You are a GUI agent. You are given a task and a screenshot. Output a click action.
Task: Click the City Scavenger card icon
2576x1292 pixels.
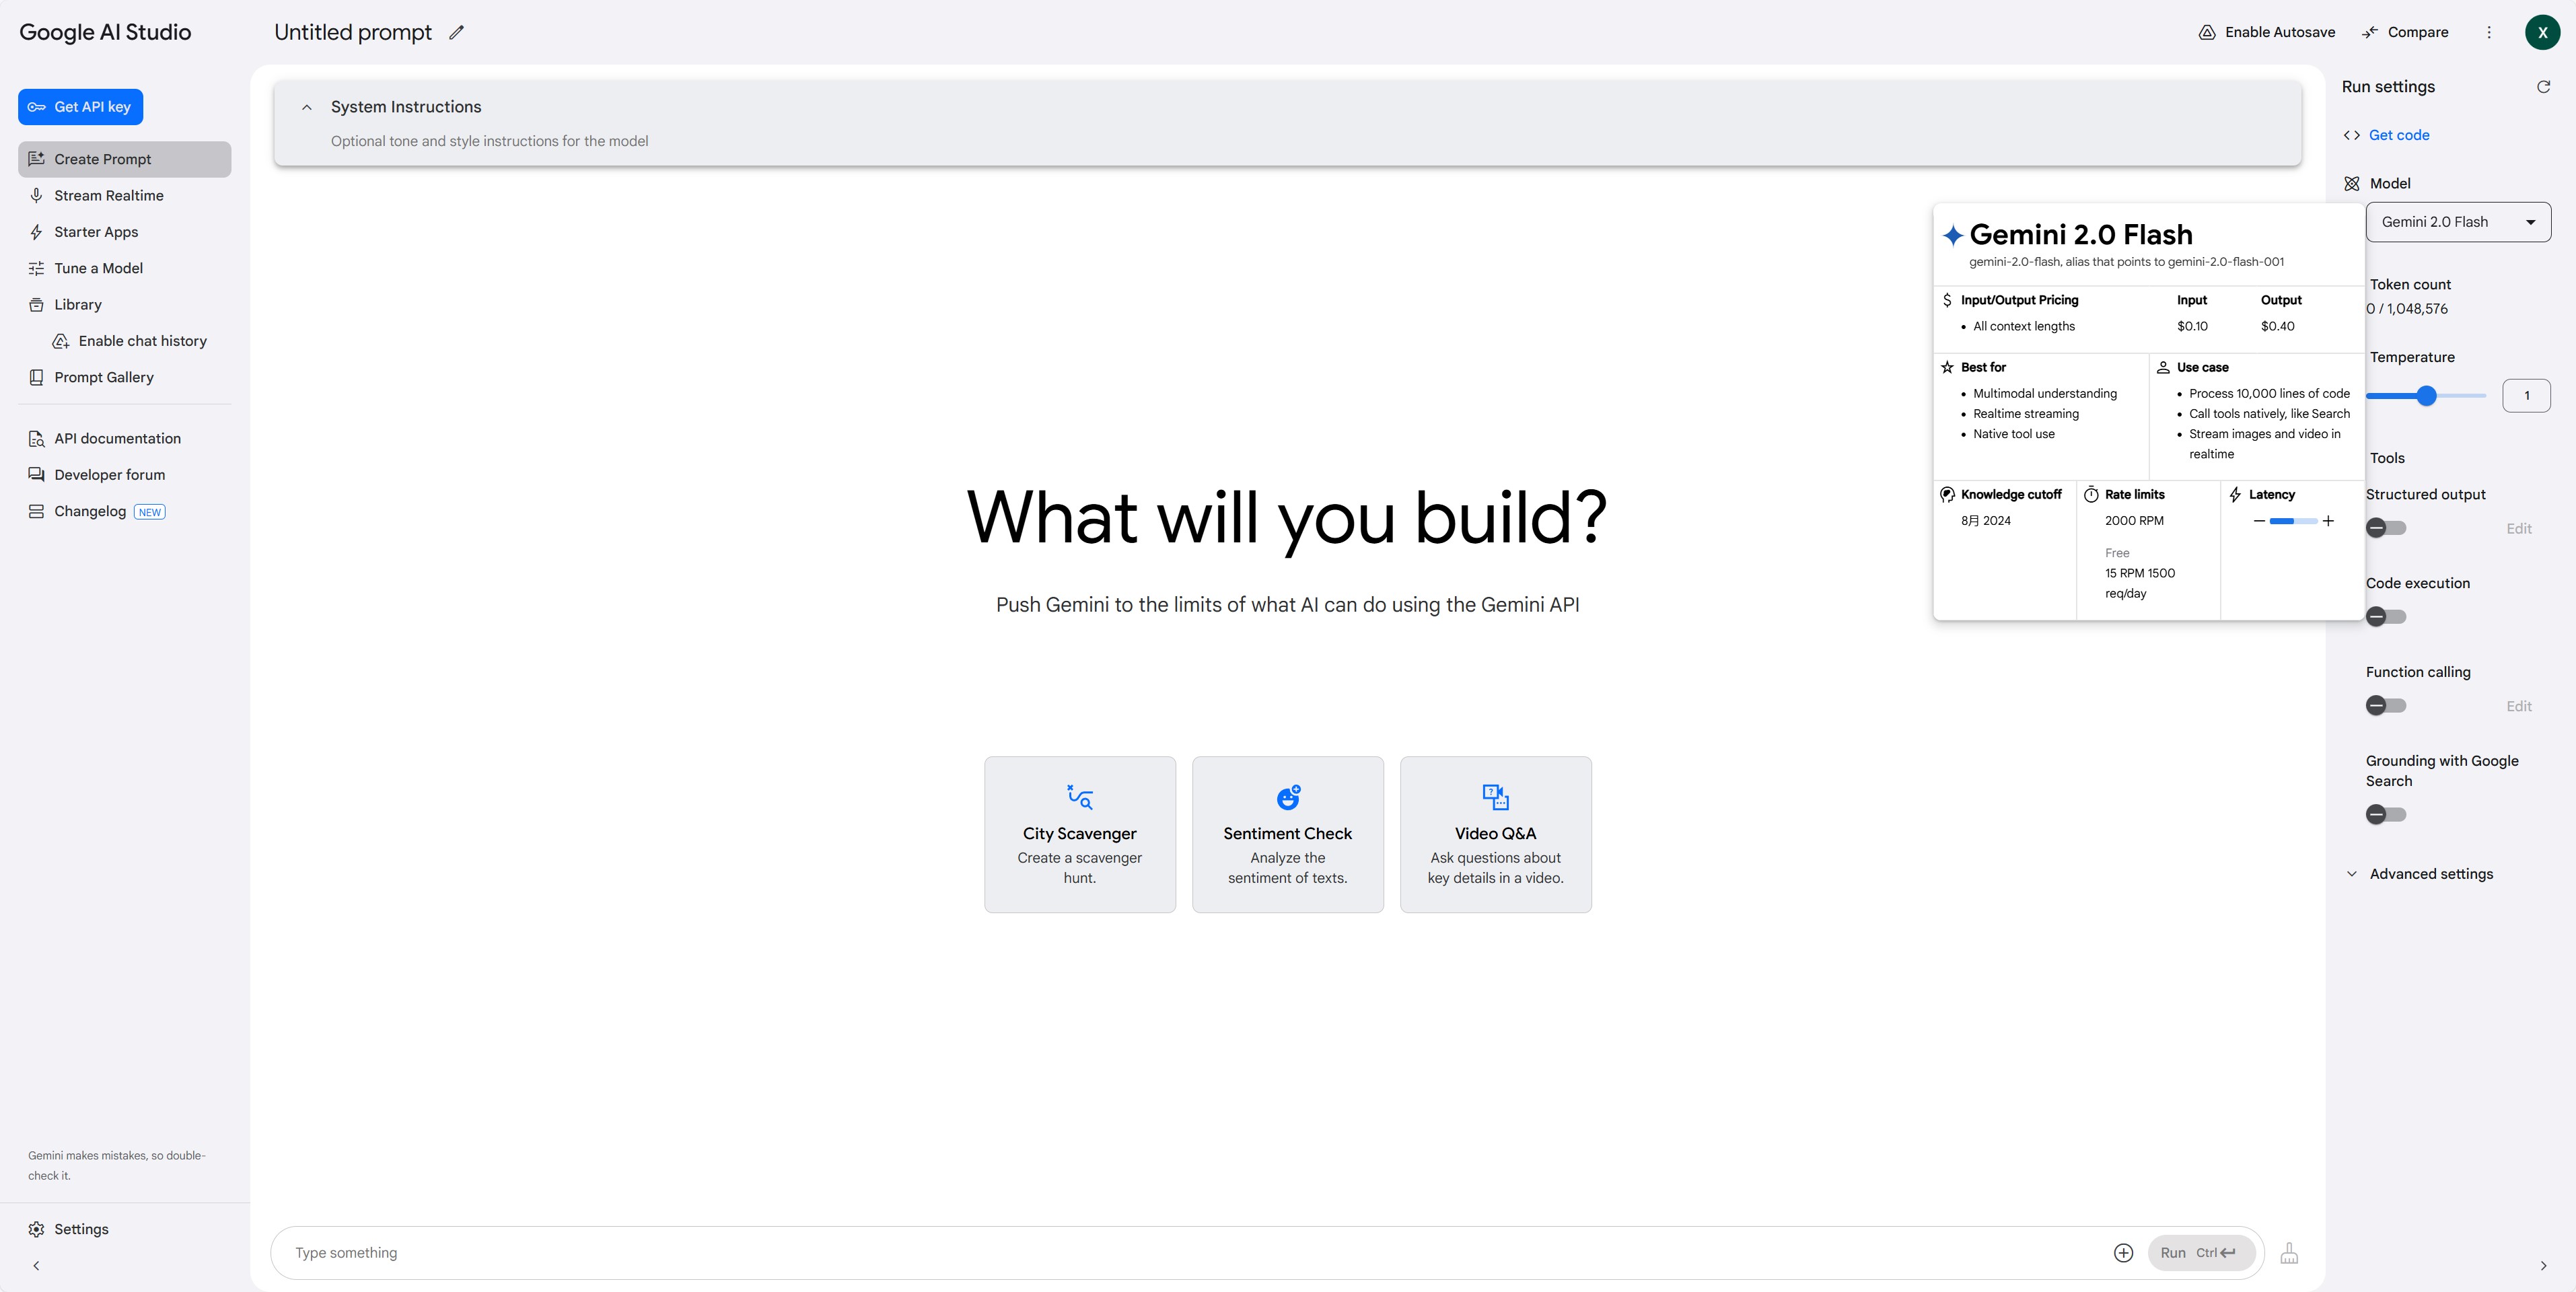(x=1080, y=797)
